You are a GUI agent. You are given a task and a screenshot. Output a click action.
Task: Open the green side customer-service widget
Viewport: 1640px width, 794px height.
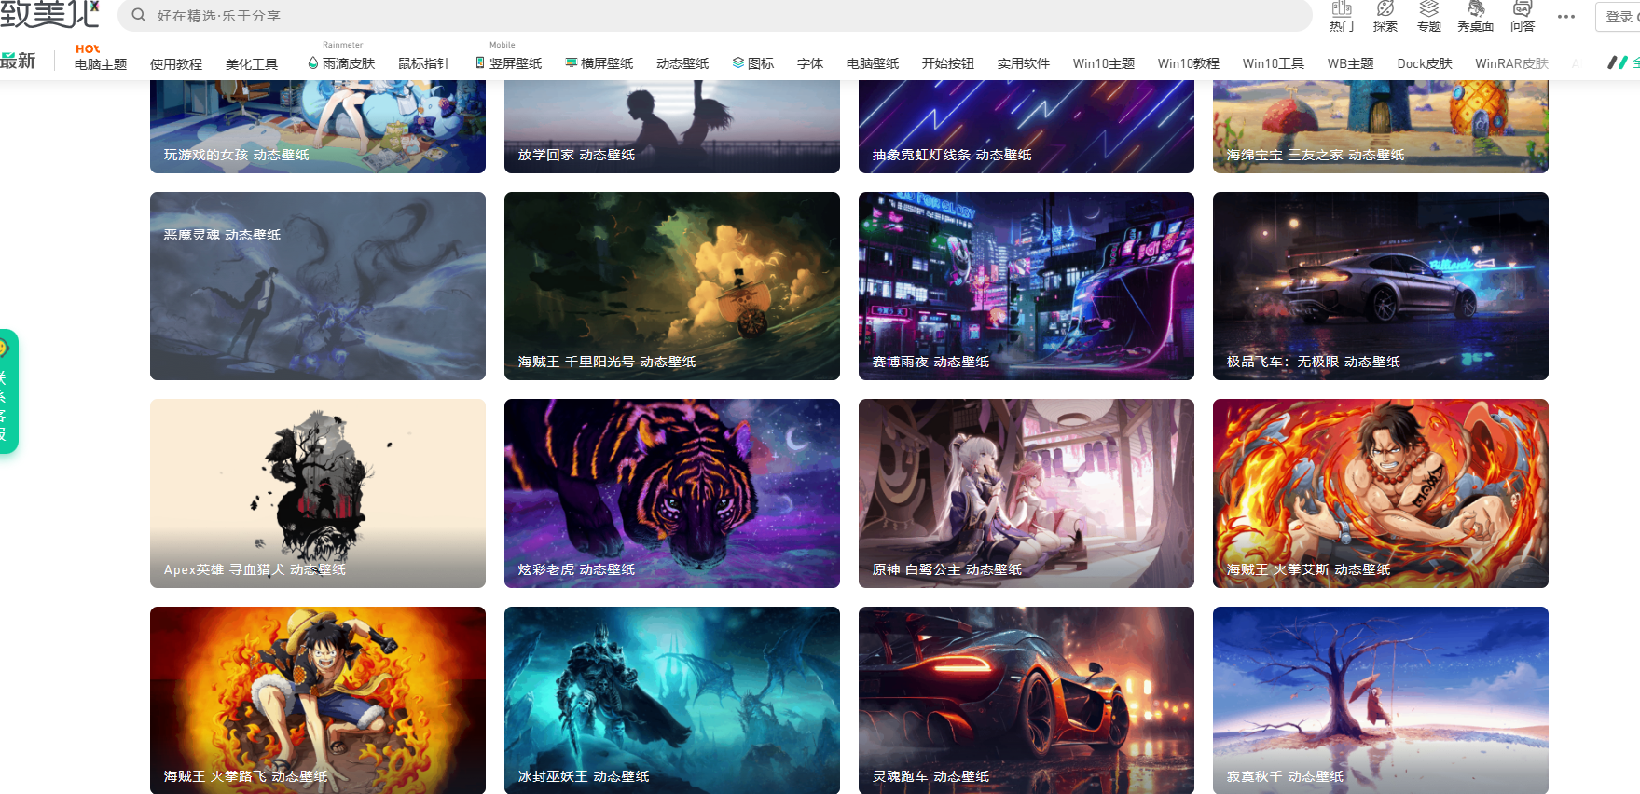coord(7,391)
